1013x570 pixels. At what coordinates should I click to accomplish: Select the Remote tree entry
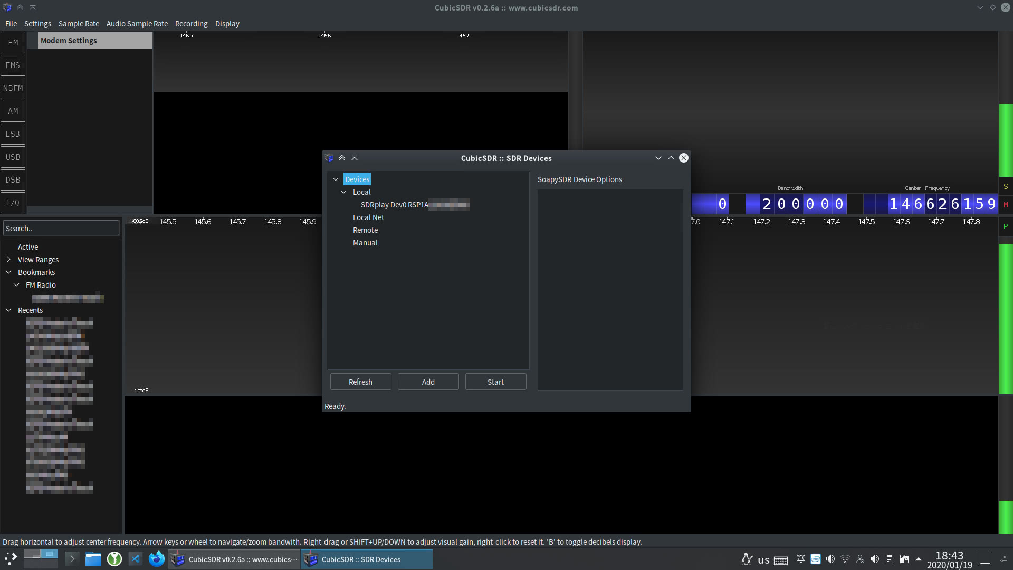pos(365,230)
